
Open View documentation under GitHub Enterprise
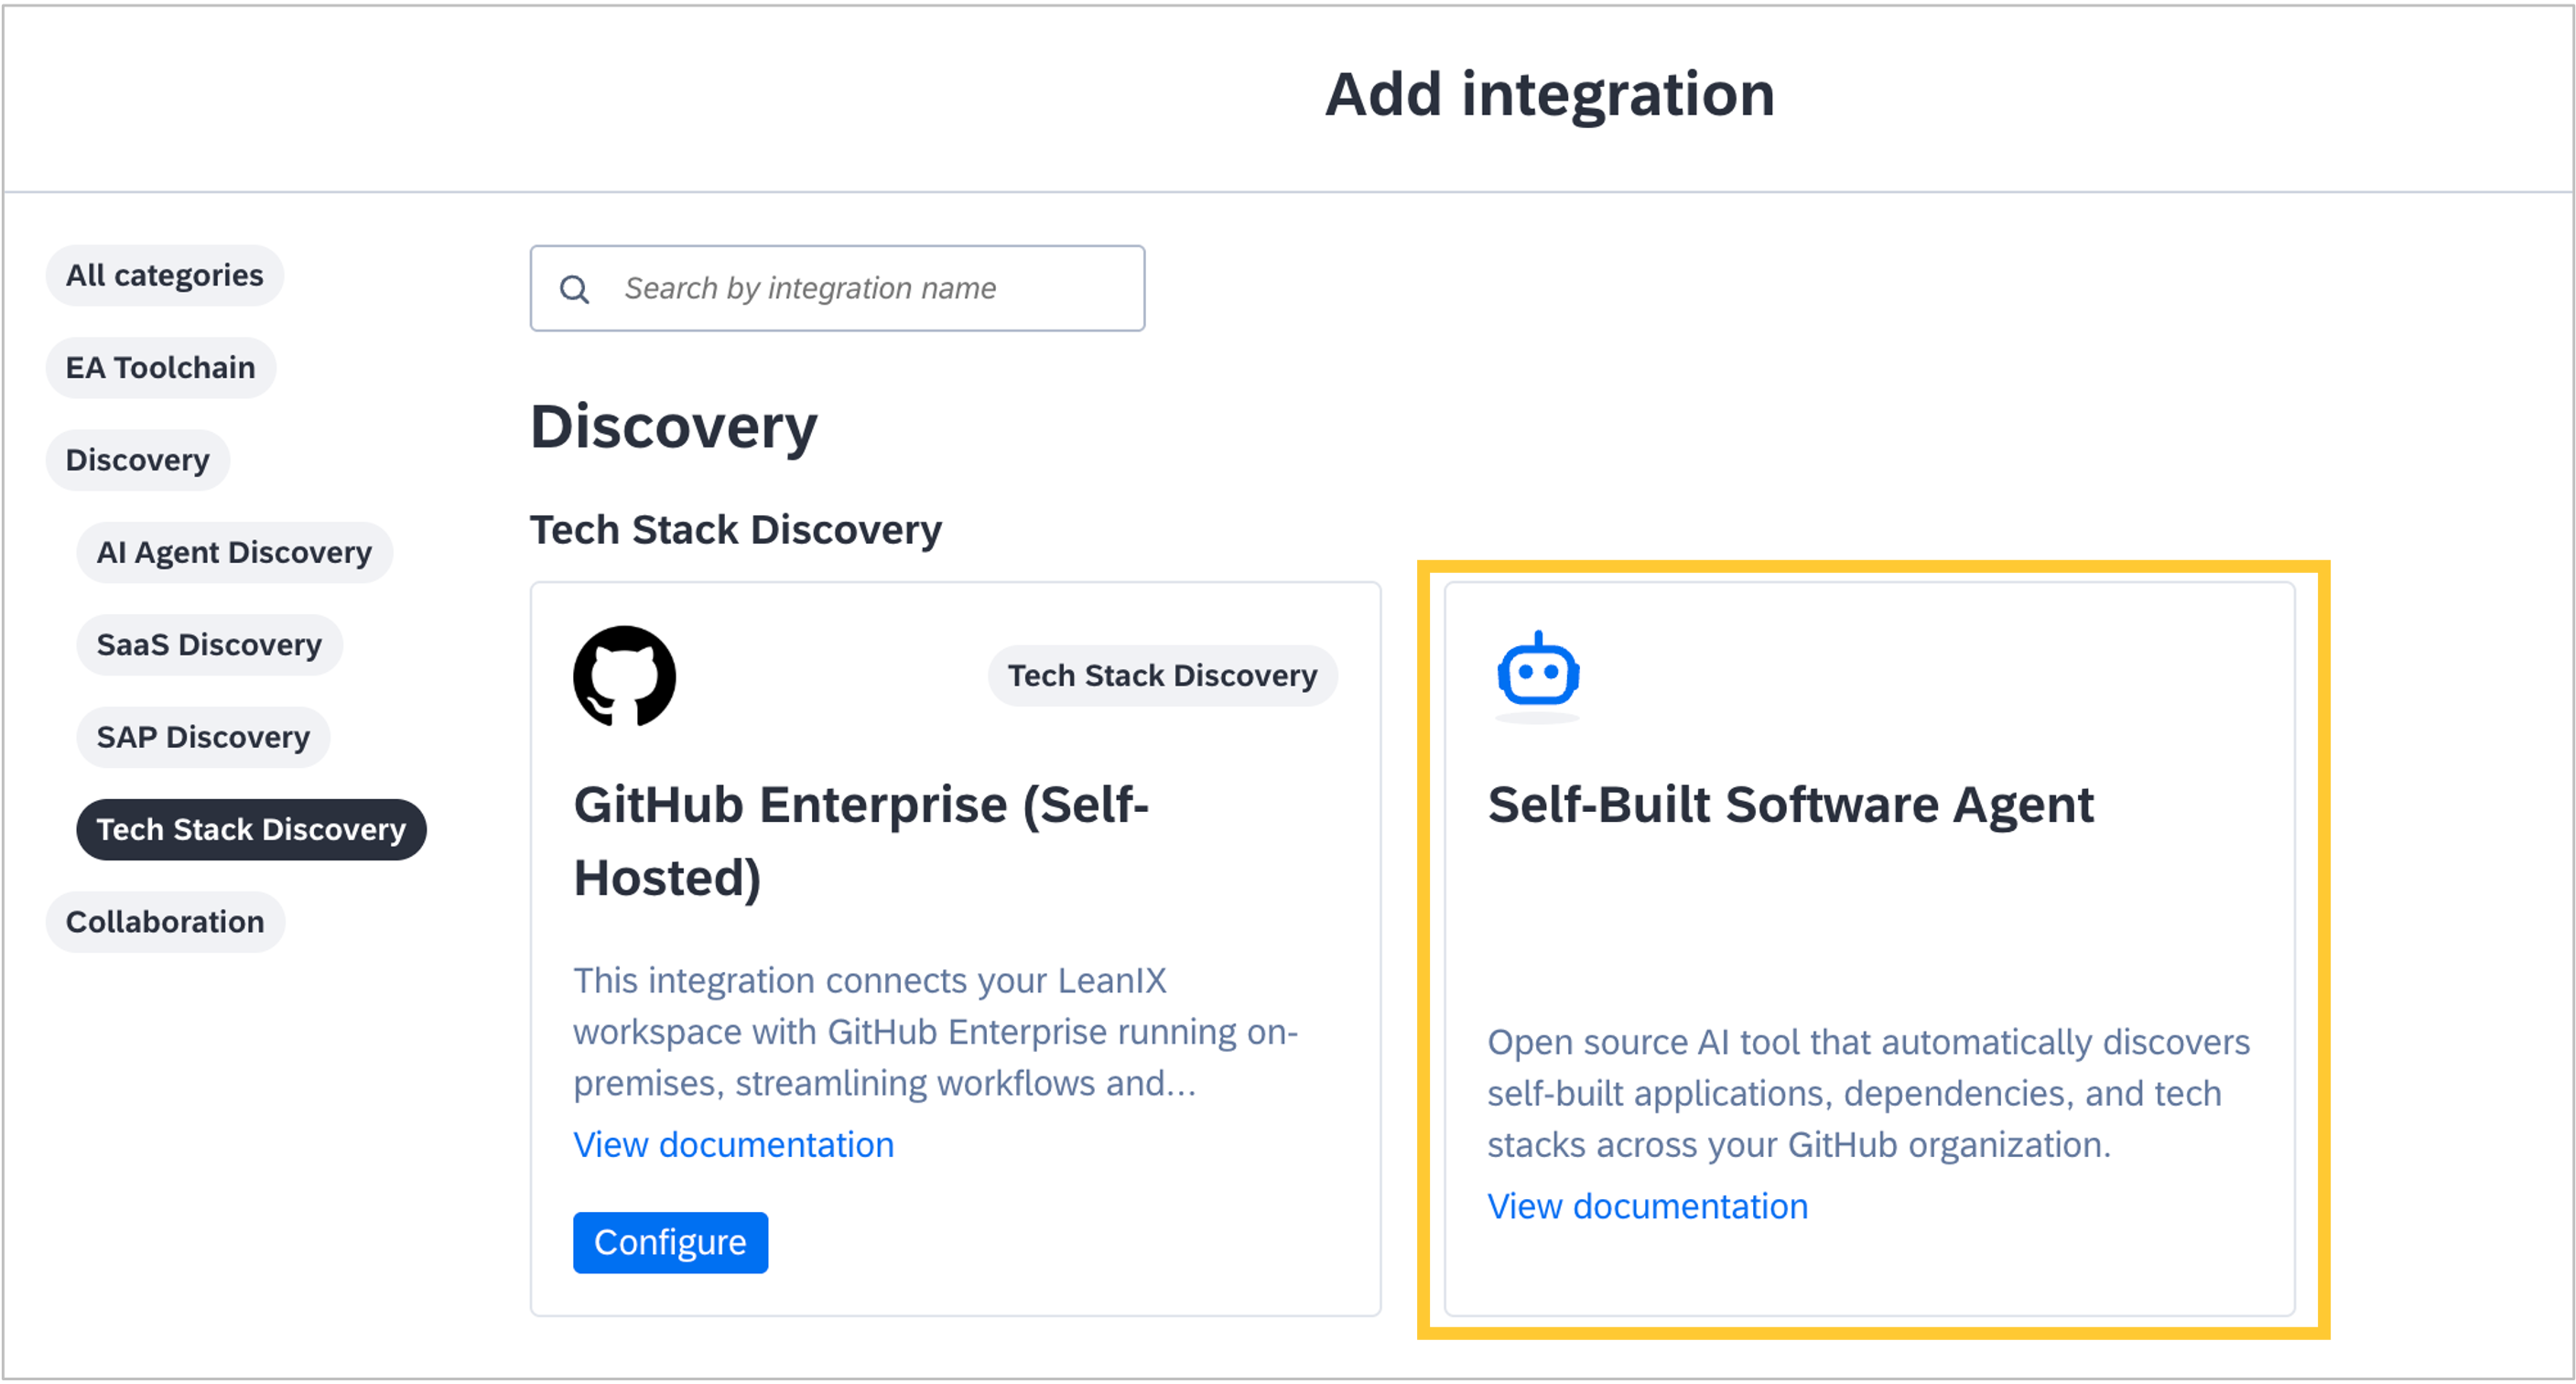point(733,1144)
